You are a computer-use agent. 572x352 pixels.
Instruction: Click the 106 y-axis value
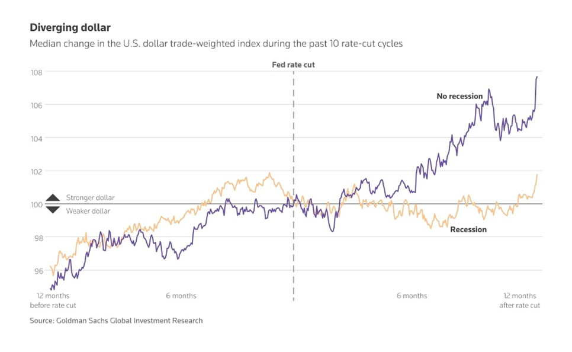(36, 105)
